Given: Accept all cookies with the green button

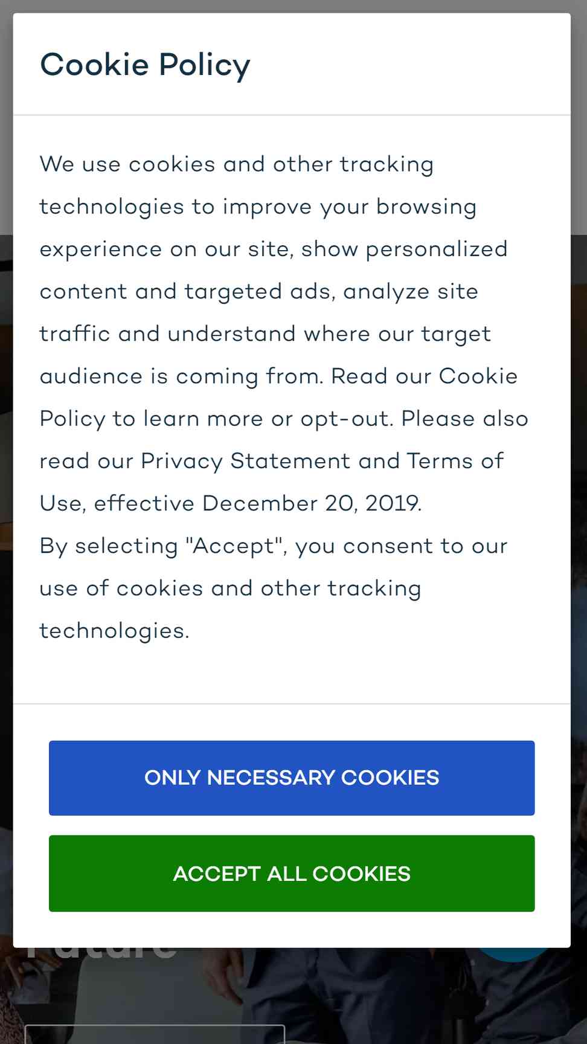Looking at the screenshot, I should click(292, 873).
